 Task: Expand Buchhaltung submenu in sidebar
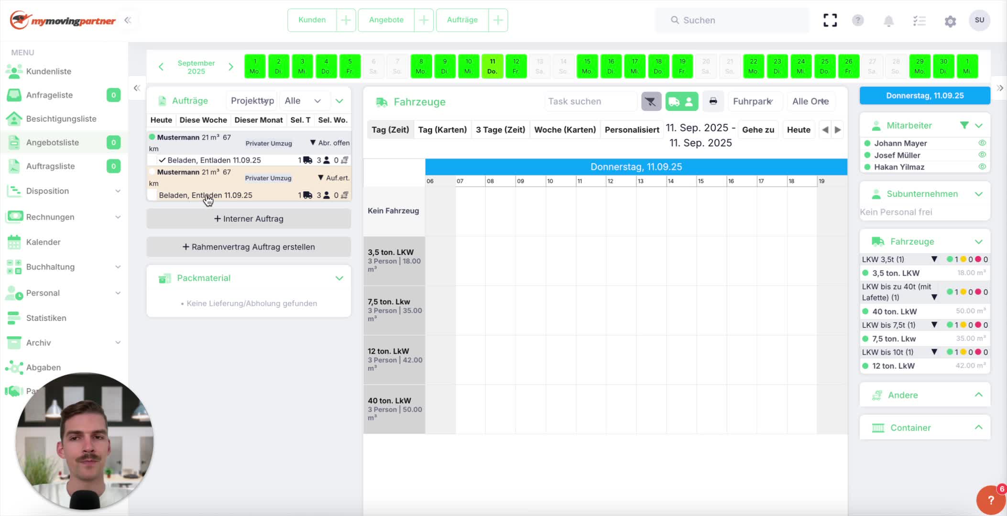pos(118,267)
